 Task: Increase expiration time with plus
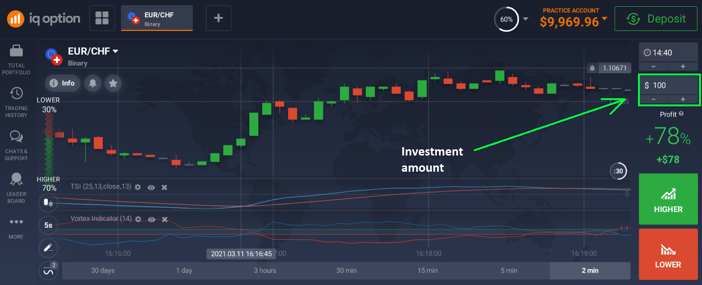coord(683,67)
